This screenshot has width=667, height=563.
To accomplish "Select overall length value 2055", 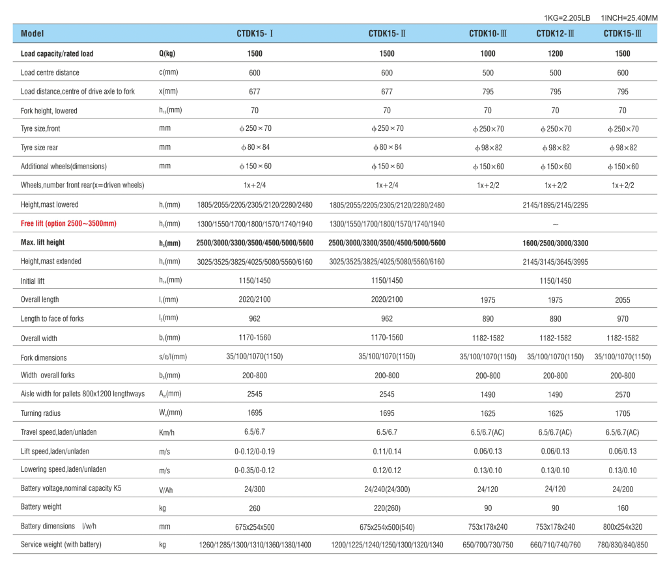I will [622, 300].
